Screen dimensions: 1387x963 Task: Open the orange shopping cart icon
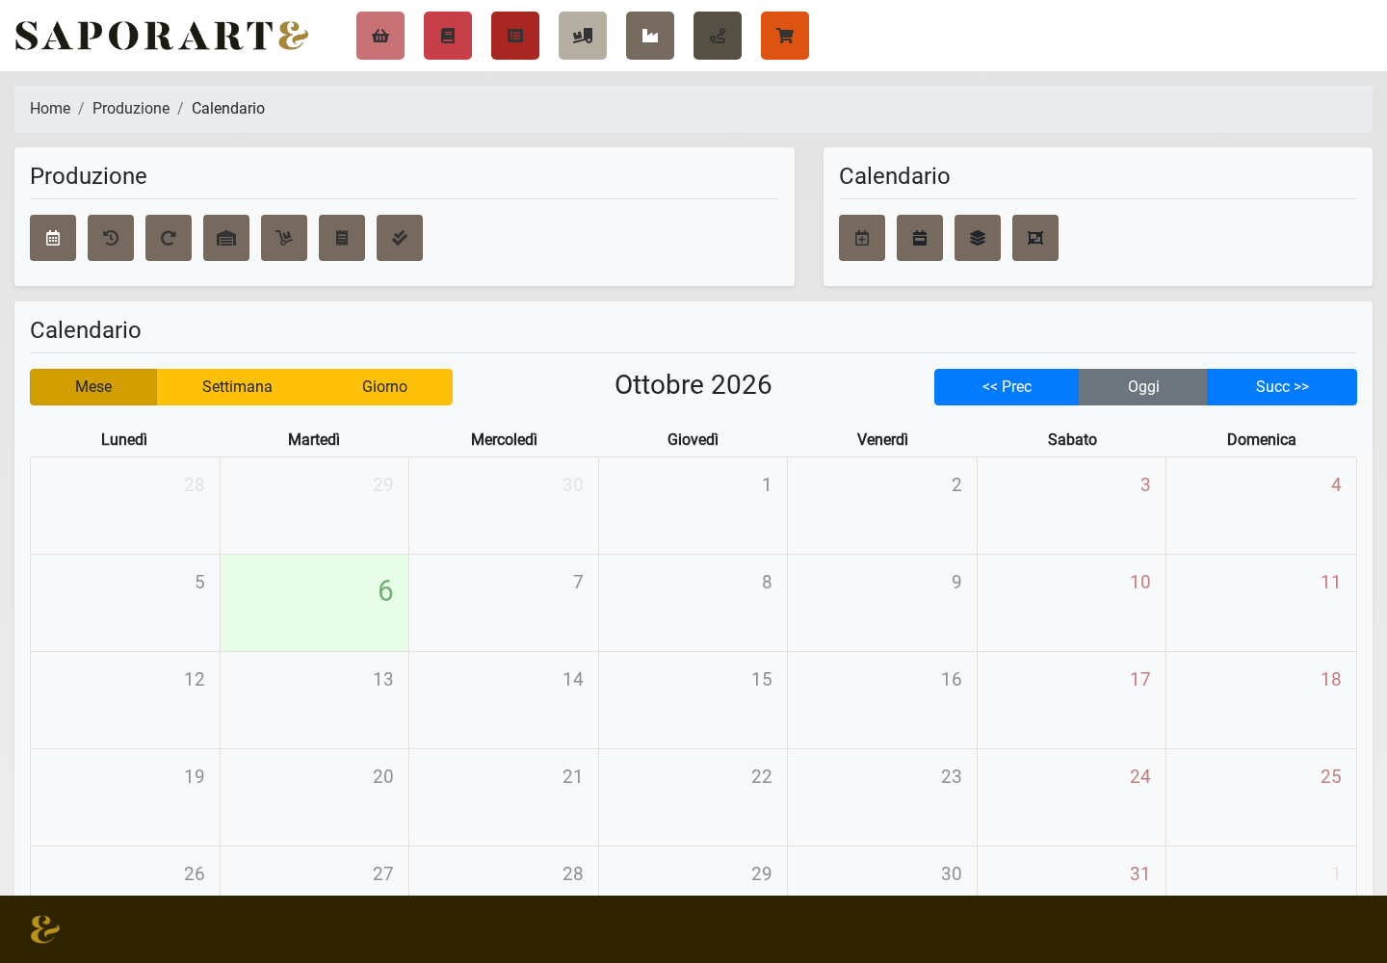tap(785, 36)
